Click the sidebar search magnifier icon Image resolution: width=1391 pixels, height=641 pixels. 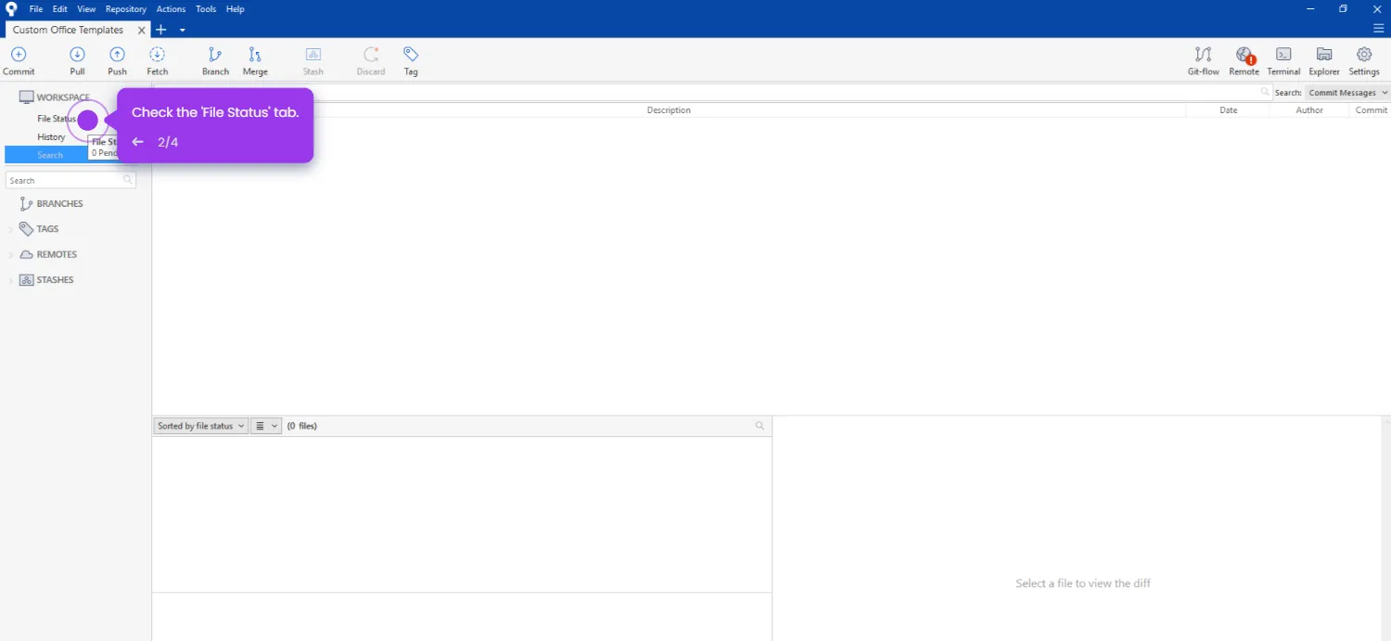(x=128, y=180)
